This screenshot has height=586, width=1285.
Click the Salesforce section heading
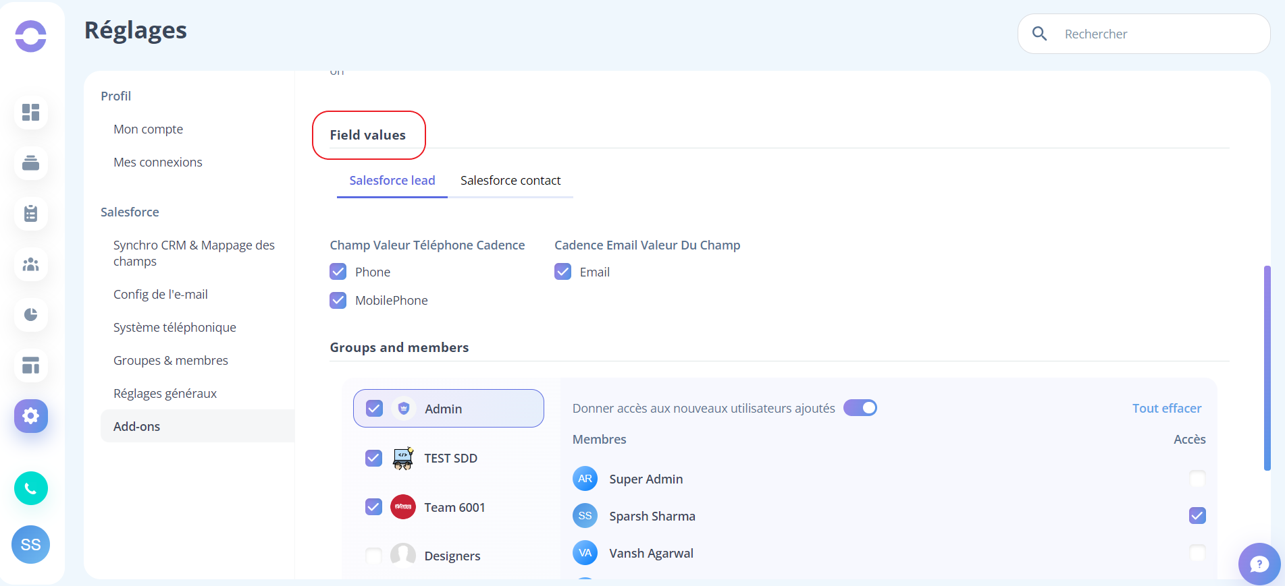(x=130, y=212)
